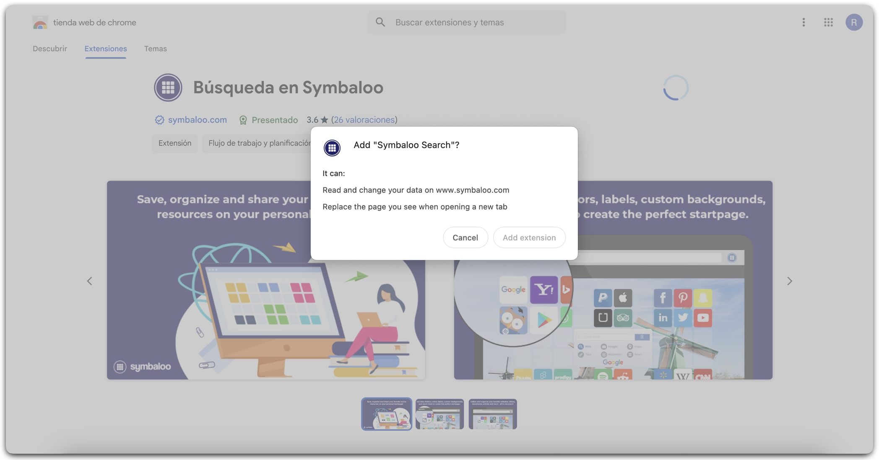
Task: Open the 26 valoraciones reviews link
Action: (364, 120)
